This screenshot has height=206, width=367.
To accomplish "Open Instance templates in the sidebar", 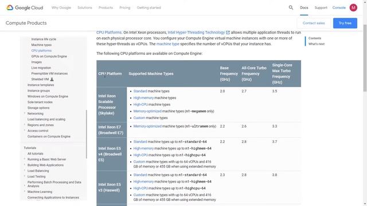I will 41,85.
